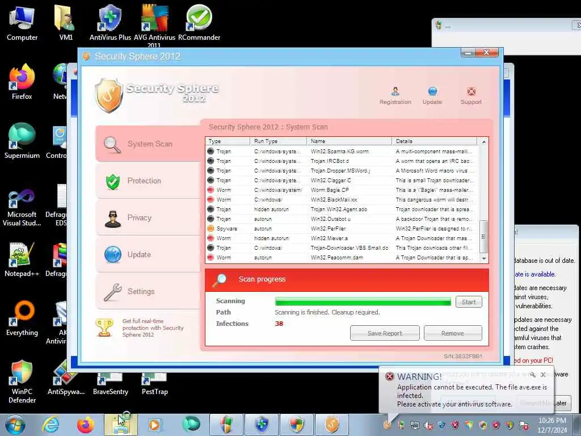Select the Win32.Peacomm.dam row
This screenshot has width=581, height=436.
point(342,257)
